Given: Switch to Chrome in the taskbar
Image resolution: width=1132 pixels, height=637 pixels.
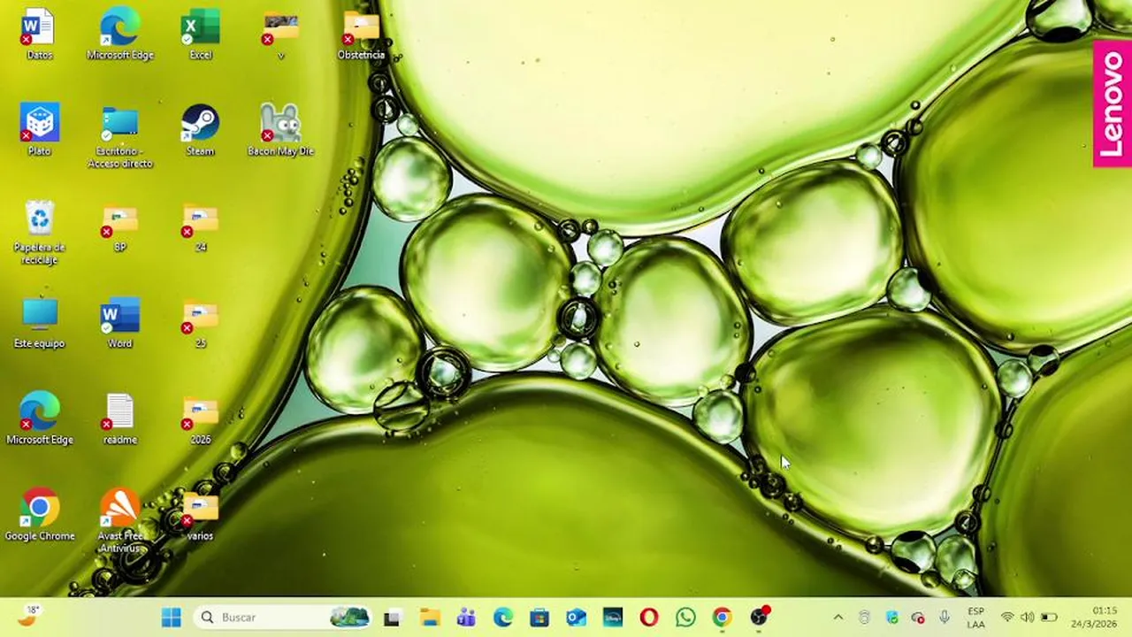Looking at the screenshot, I should coord(723,617).
